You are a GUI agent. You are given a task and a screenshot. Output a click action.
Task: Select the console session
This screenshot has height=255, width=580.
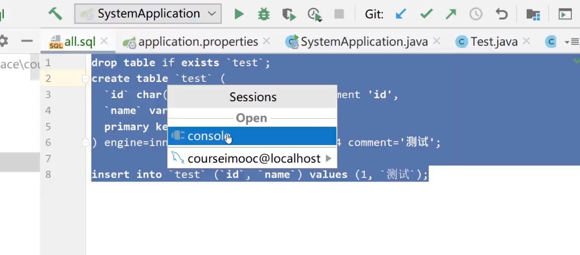[252, 136]
